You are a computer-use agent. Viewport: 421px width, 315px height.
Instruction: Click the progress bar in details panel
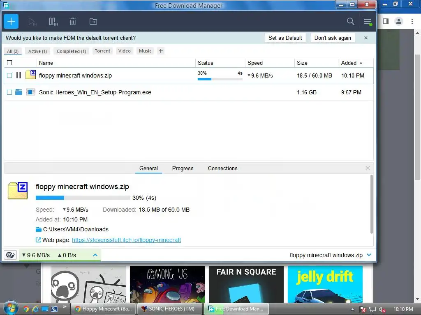pyautogui.click(x=83, y=198)
